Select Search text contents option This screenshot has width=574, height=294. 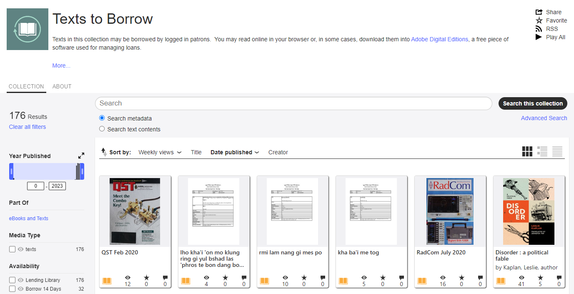coord(102,129)
